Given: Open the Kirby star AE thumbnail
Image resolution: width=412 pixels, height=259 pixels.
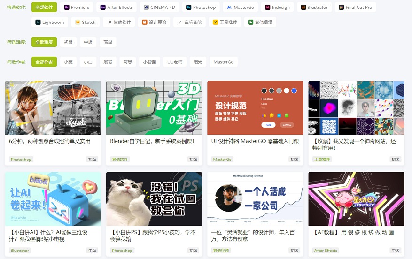Looking at the screenshot, I should [x=356, y=199].
